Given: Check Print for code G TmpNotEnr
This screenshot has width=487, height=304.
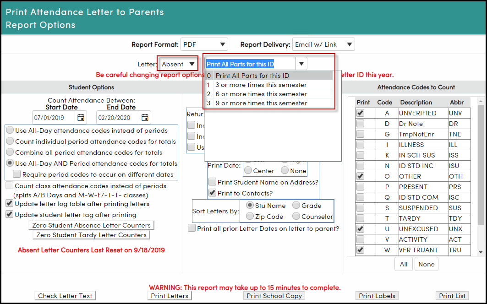Looking at the screenshot, I should point(360,134).
